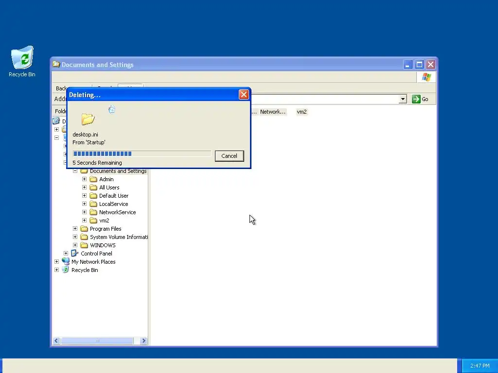Click the folder tree's horizontal scrollbar thumb
Viewport: 498px width, 373px height.
(97, 340)
